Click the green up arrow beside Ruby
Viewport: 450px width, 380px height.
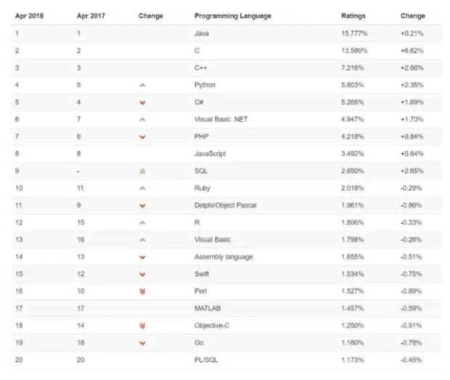click(142, 188)
